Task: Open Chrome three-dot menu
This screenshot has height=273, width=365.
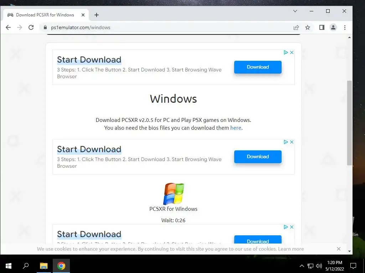Action: pyautogui.click(x=345, y=27)
